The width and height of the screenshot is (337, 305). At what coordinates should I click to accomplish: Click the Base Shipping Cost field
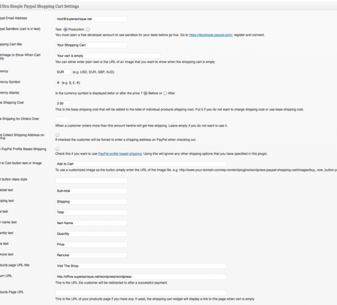62,104
